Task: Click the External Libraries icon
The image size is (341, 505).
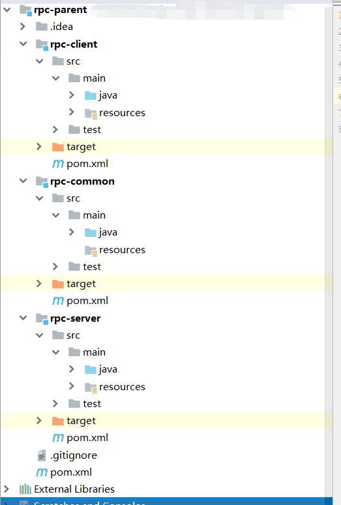Action: point(25,489)
